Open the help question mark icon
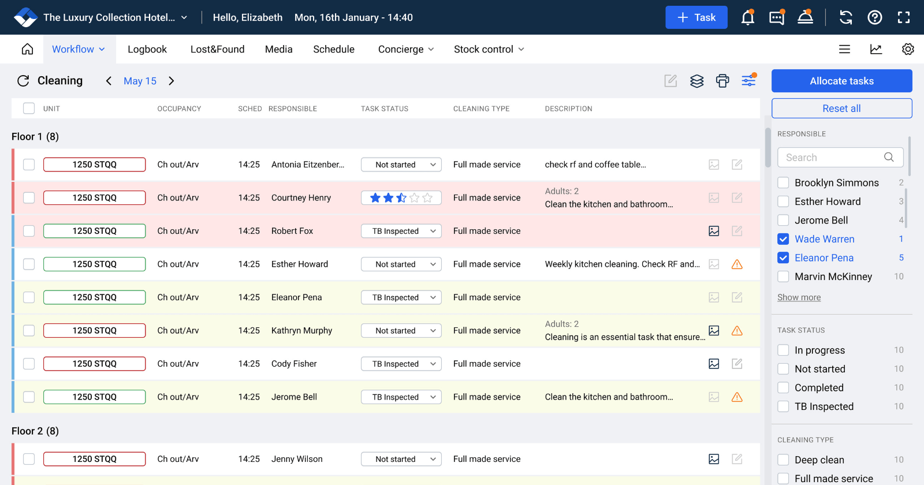Screen dimensions: 924x485 (x=875, y=17)
